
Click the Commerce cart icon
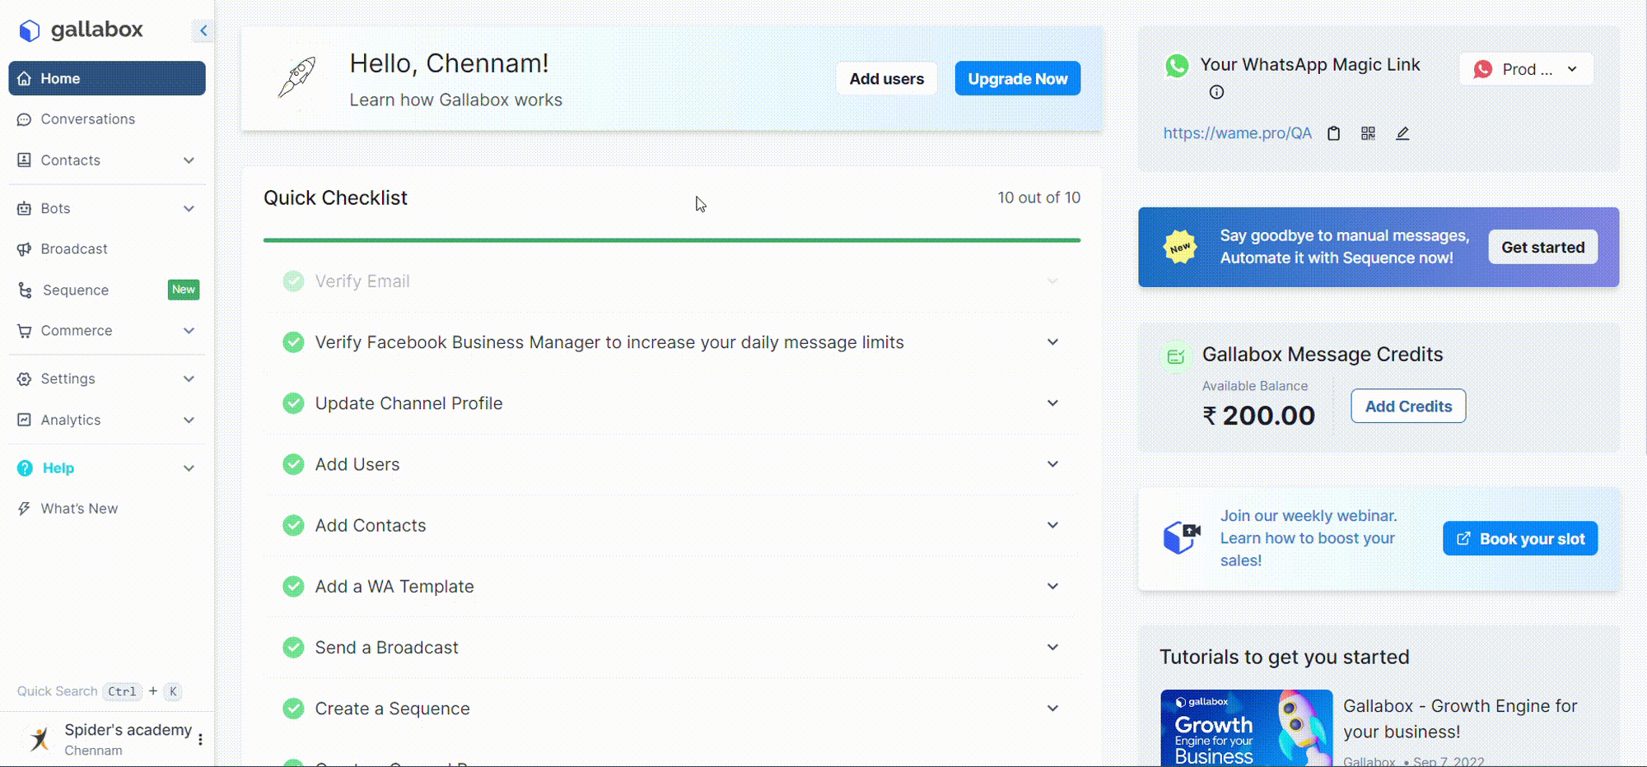click(25, 330)
